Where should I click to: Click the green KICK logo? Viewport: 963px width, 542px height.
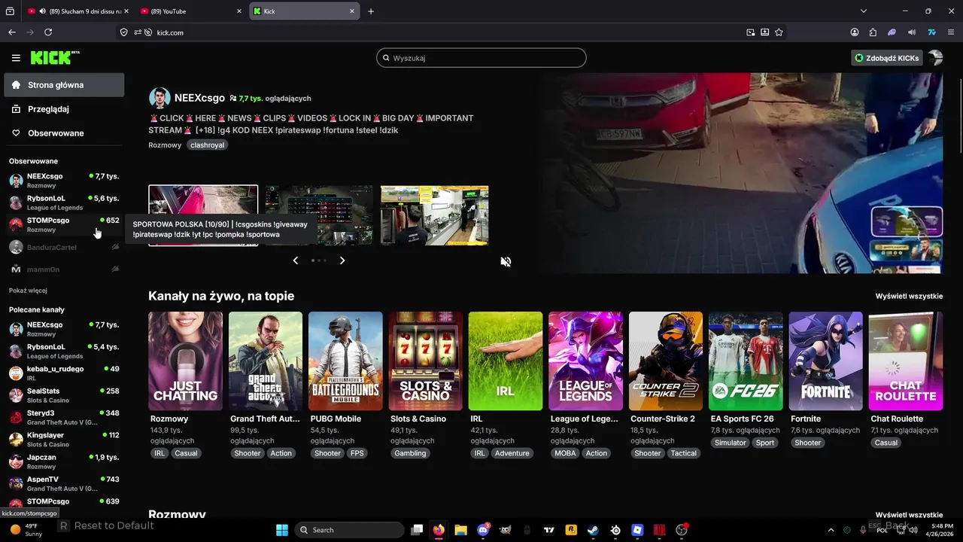[x=55, y=58]
